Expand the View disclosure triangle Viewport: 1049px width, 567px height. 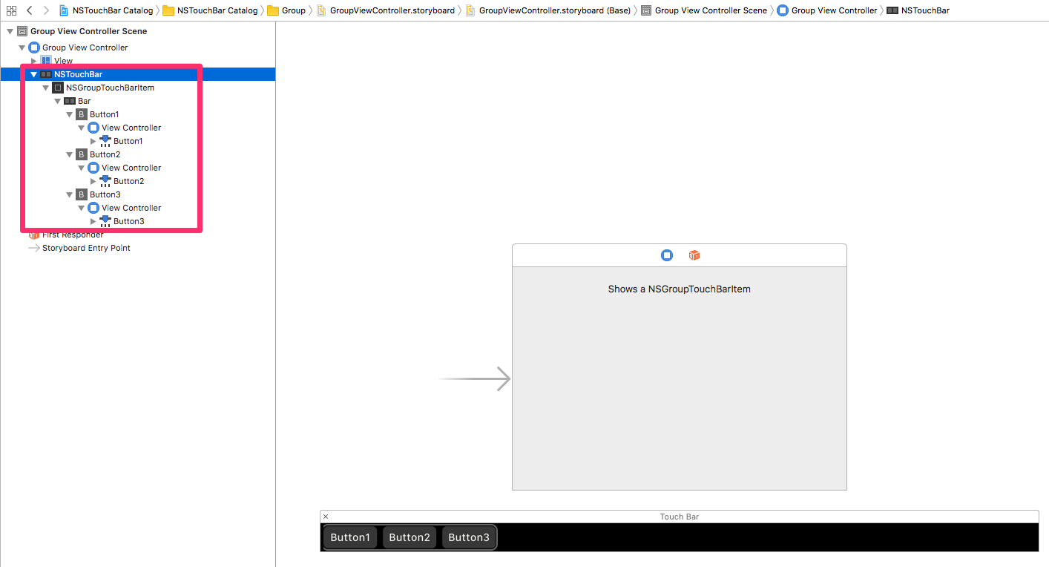click(x=34, y=61)
